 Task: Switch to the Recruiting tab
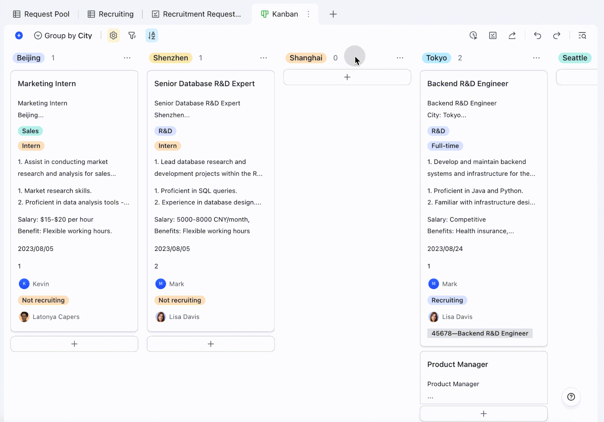coord(111,14)
